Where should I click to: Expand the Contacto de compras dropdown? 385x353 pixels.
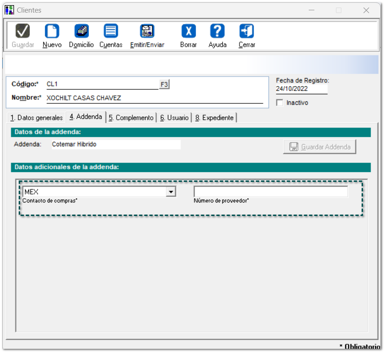coord(171,192)
